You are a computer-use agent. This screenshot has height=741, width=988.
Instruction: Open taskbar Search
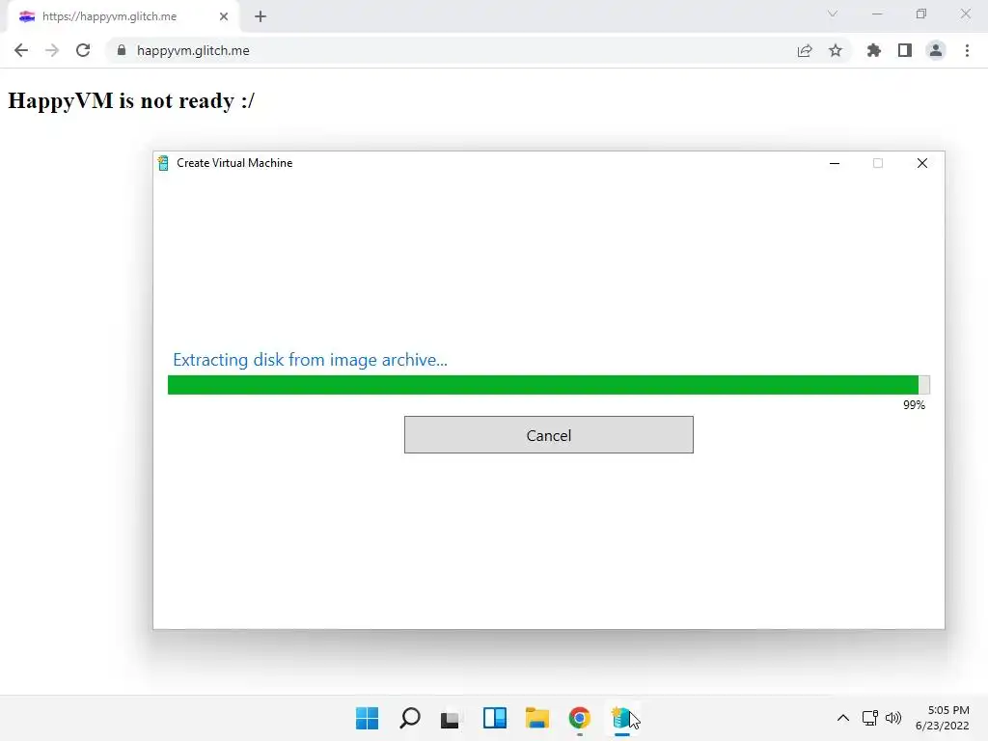tap(409, 718)
